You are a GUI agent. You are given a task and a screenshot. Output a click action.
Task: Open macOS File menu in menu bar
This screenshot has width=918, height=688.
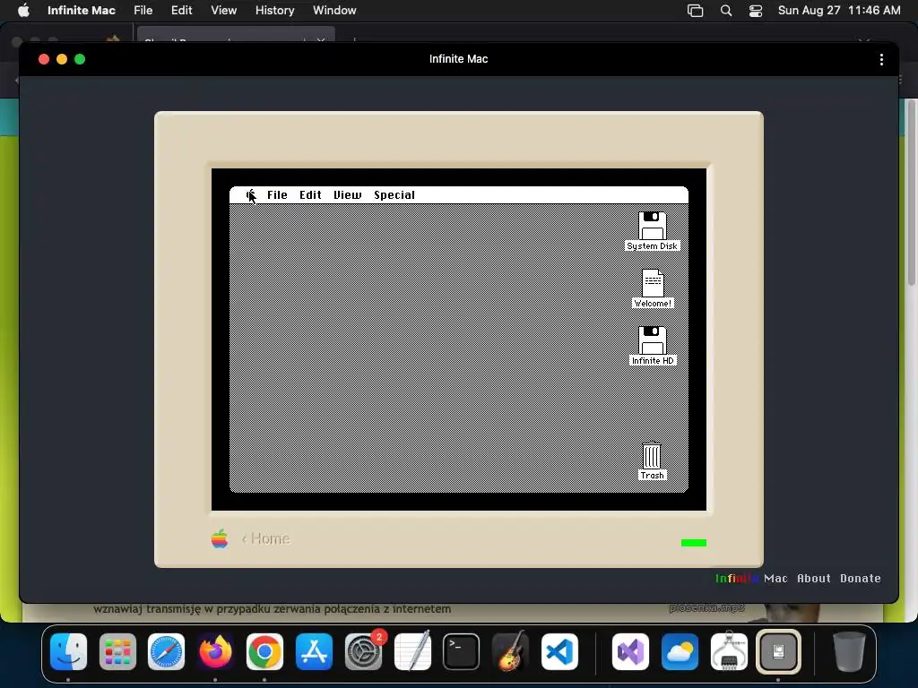[143, 11]
